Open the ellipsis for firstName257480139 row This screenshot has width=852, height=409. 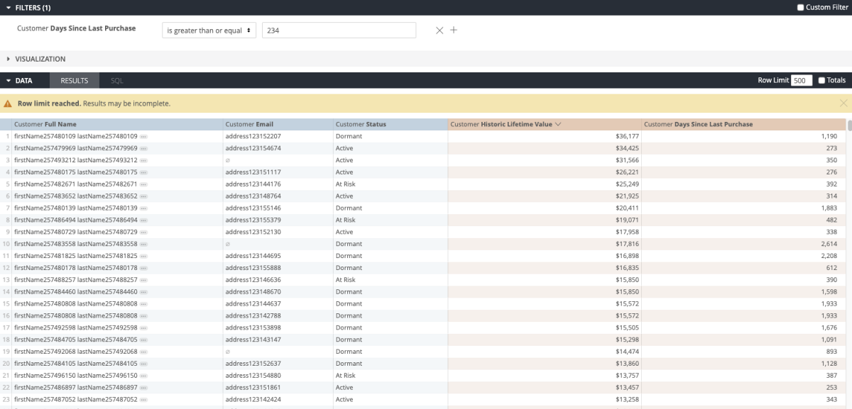143,208
